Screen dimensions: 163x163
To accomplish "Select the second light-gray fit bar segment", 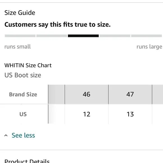I will click(x=52, y=36).
